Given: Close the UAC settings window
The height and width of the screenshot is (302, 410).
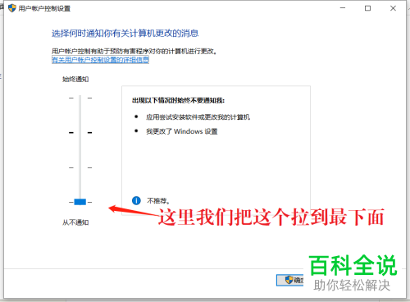Looking at the screenshot, I should click(393, 8).
